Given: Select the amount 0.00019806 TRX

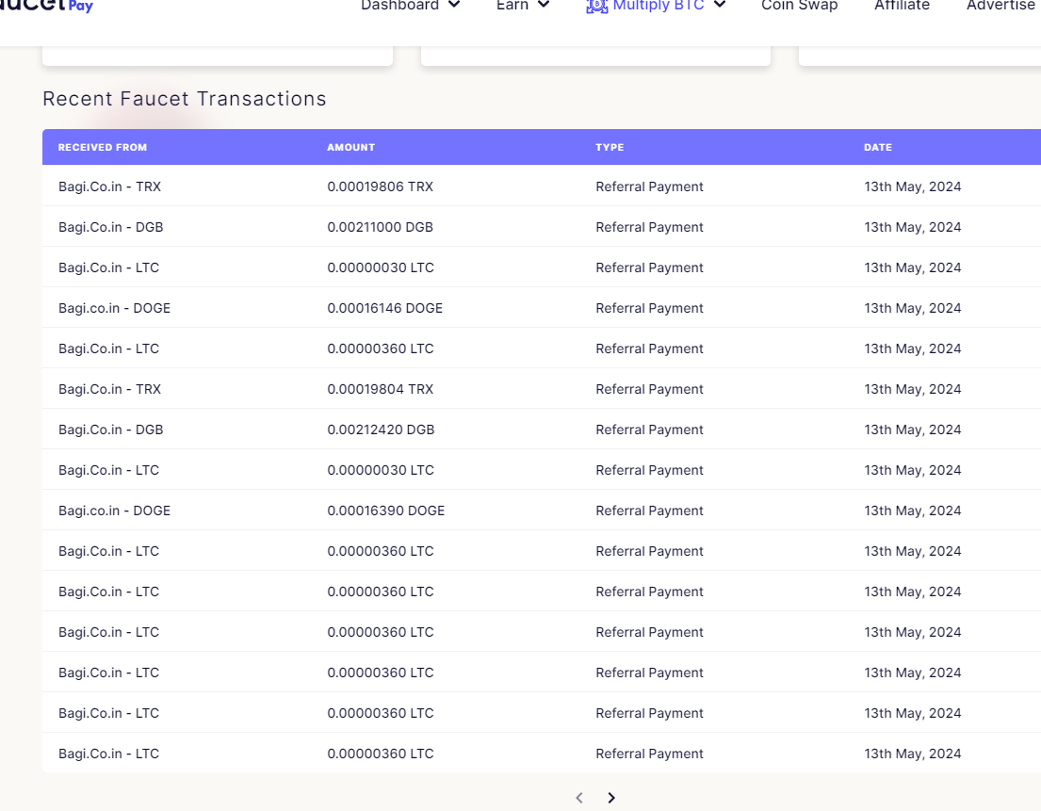Looking at the screenshot, I should click(x=380, y=187).
